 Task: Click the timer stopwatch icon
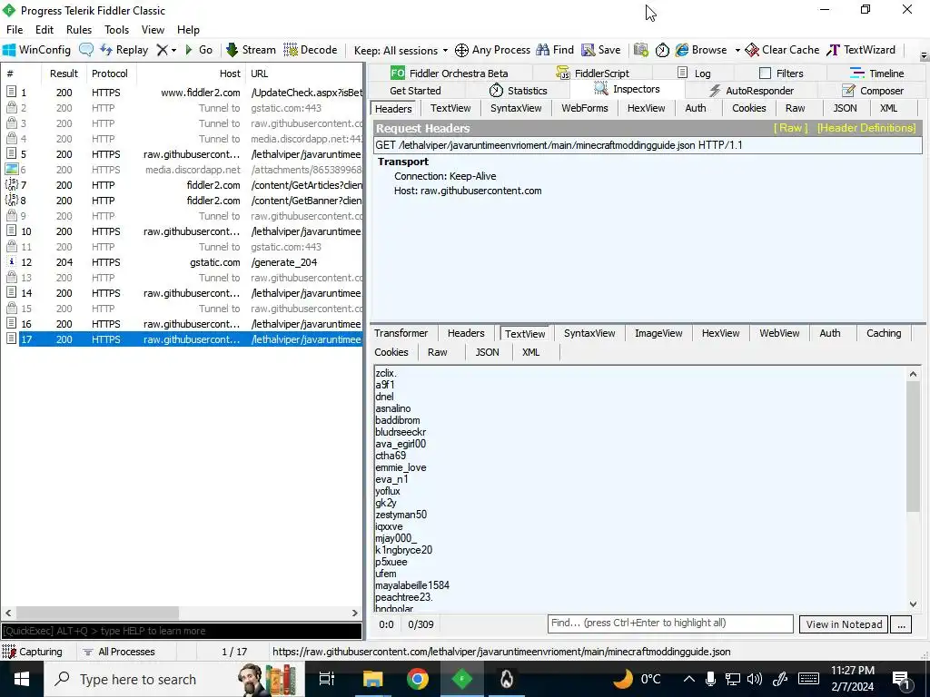pos(662,50)
